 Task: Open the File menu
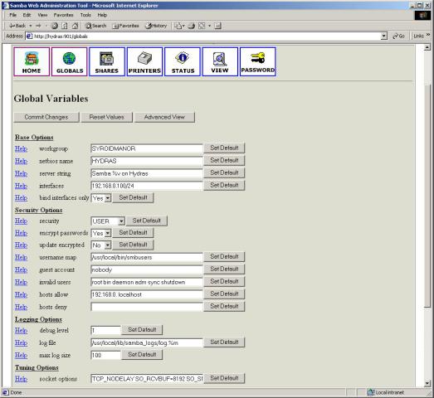tap(13, 15)
